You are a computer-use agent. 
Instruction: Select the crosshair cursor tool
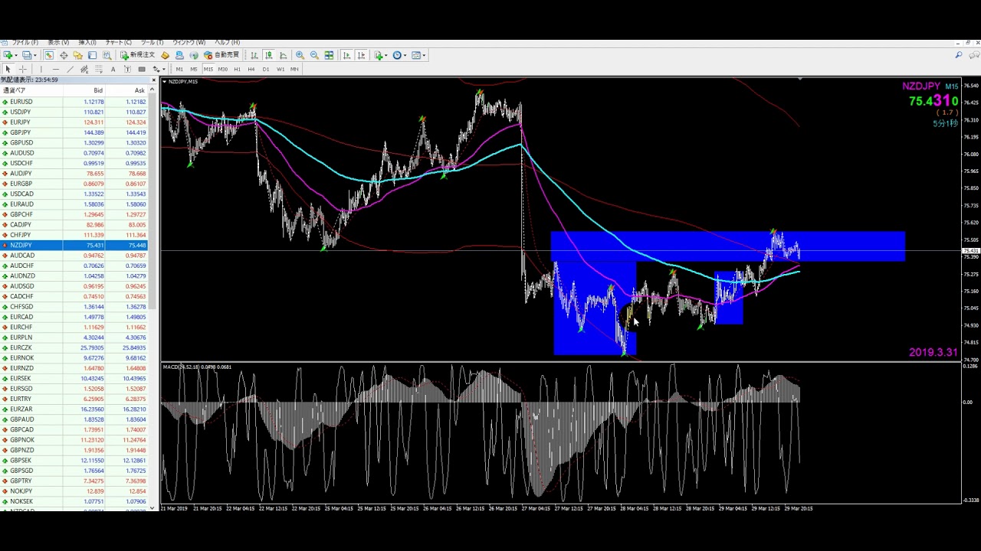click(x=23, y=70)
